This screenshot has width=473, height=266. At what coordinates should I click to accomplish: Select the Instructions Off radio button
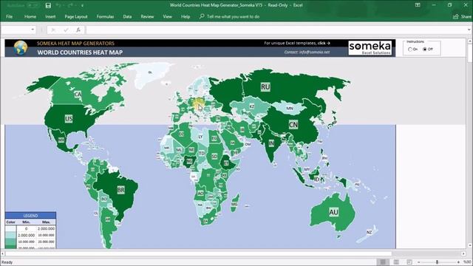pyautogui.click(x=425, y=50)
